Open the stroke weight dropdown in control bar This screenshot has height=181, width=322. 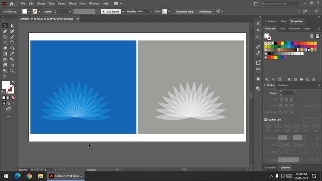pos(70,11)
